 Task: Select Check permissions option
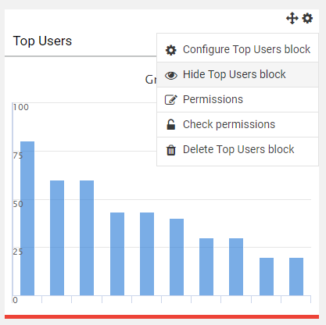[x=238, y=124]
